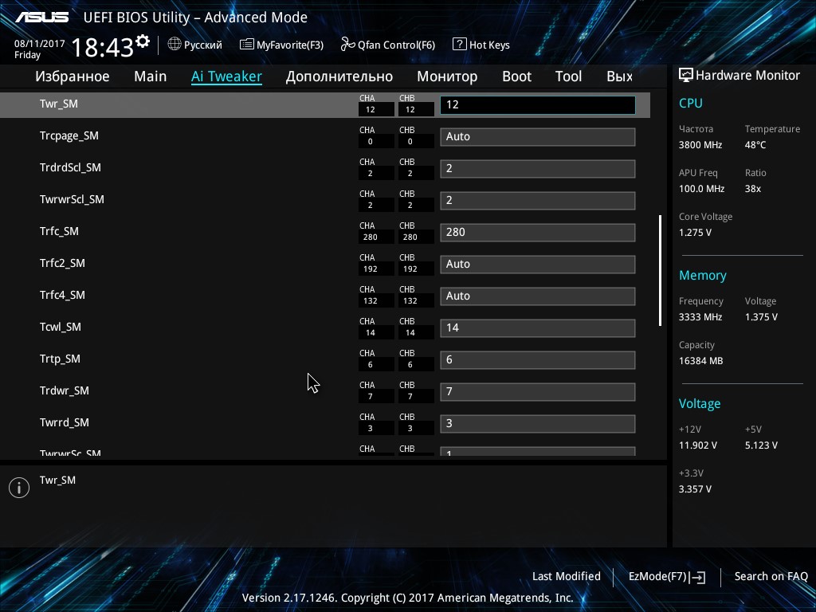Click the Hardware Monitor display icon

pos(686,75)
